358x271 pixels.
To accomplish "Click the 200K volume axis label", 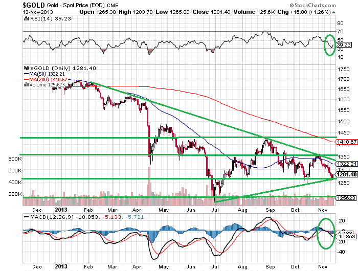I will point(15,194).
